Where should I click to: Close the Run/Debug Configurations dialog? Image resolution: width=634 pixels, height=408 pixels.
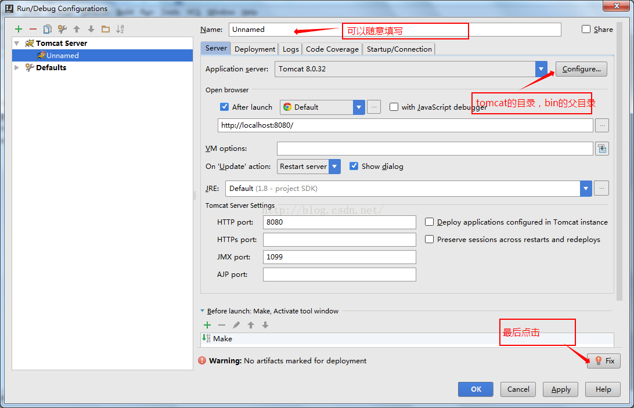(617, 6)
